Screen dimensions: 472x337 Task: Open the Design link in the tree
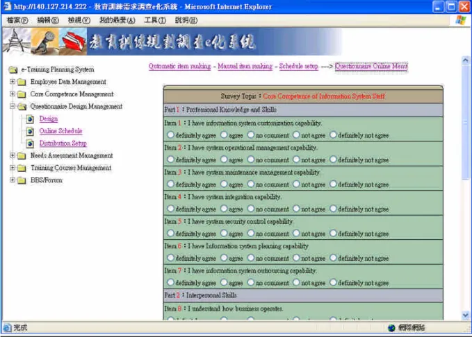49,119
